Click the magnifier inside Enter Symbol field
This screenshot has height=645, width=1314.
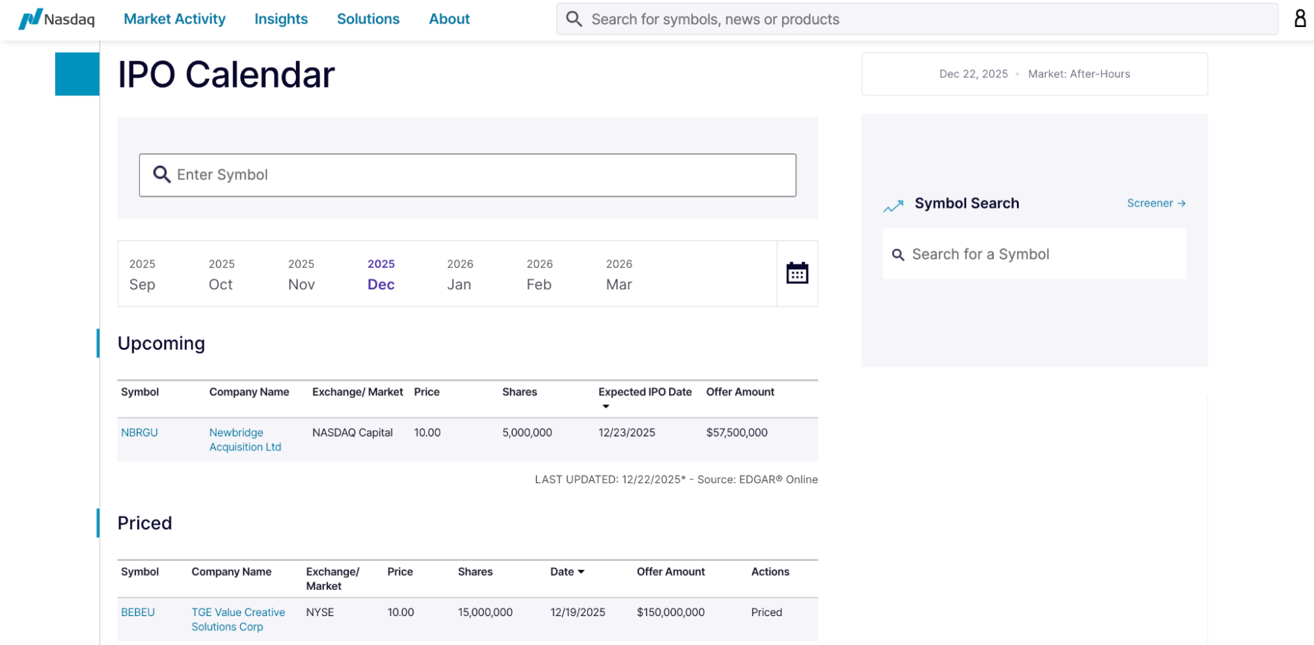tap(161, 174)
